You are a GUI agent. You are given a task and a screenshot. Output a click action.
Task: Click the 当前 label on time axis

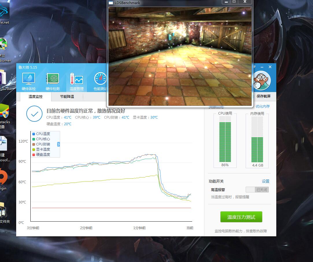coord(190,228)
